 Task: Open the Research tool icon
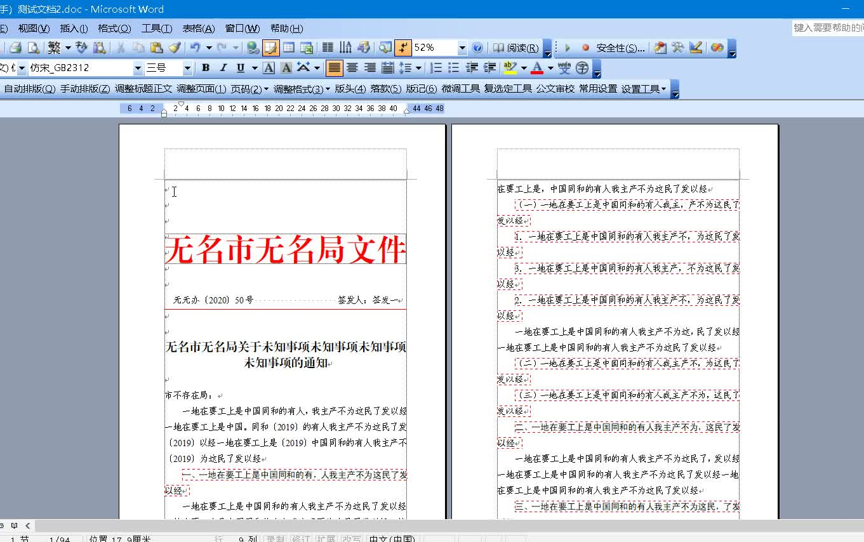tap(99, 48)
